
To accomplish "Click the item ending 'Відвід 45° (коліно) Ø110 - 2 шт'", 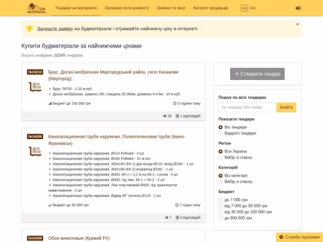I will pos(107,196).
